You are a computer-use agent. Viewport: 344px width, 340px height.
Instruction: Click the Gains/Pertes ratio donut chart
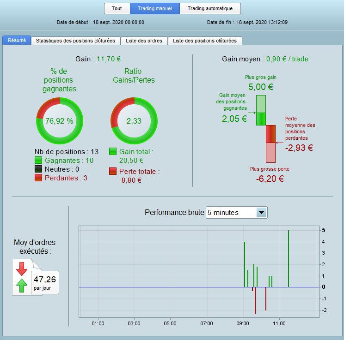point(134,121)
